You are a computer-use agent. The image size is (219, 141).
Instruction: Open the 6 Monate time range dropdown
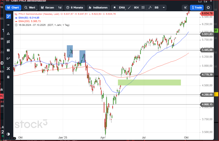pos(75,8)
